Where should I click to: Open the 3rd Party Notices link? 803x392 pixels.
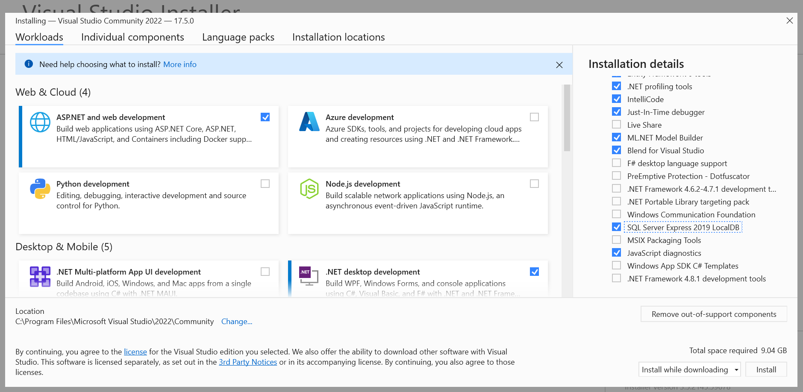click(x=248, y=362)
